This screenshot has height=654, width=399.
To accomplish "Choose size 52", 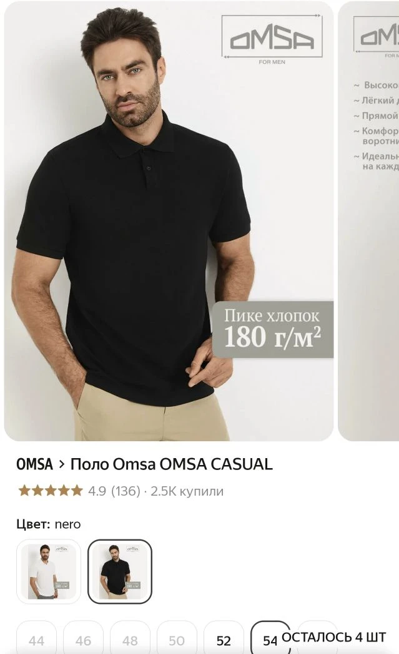I will click(224, 640).
